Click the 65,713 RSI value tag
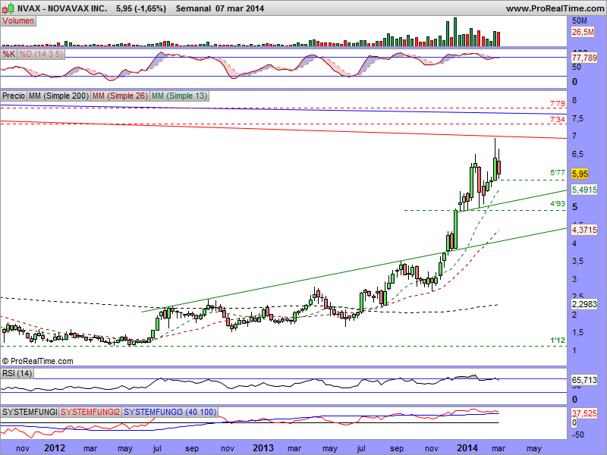Viewport: 607px width, 455px height. (584, 381)
